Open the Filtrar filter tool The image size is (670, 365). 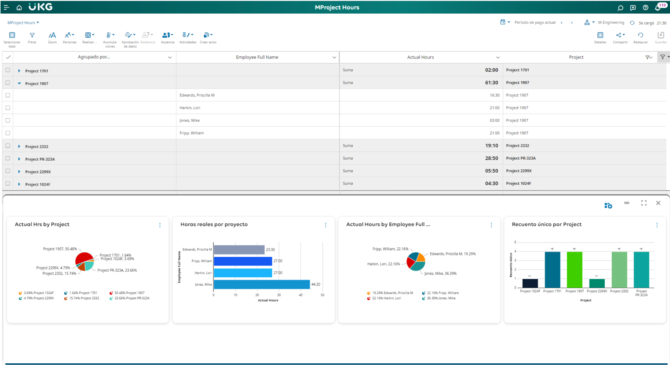click(32, 35)
